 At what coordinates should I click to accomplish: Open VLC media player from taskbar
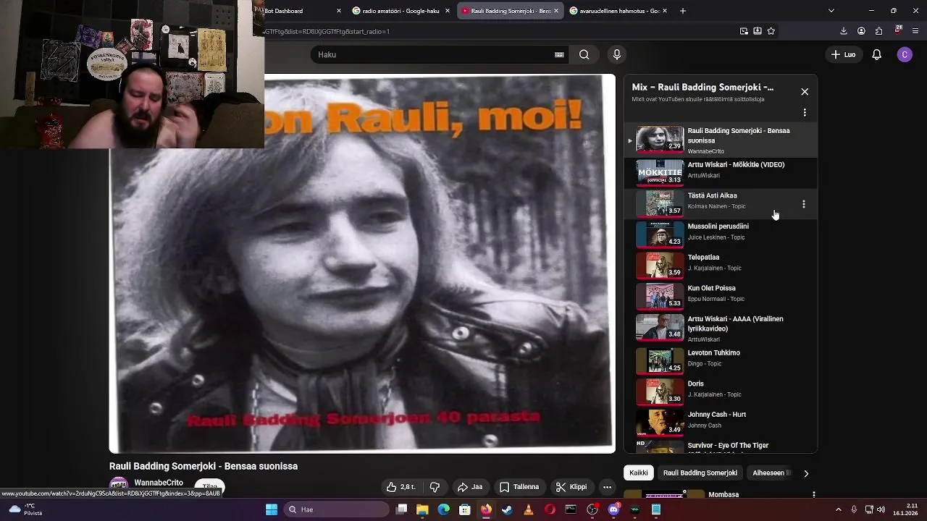coord(528,509)
